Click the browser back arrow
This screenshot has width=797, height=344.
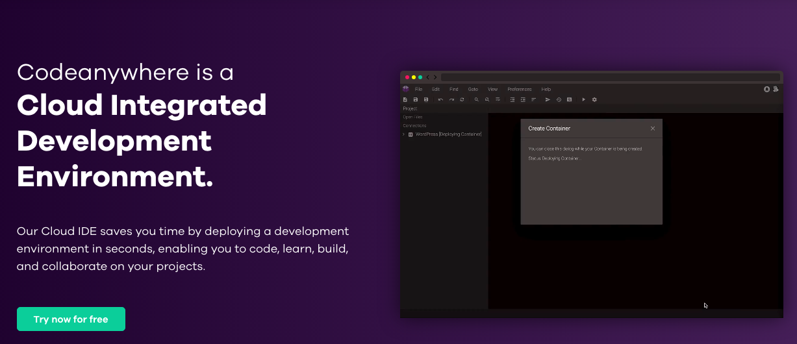pos(428,77)
